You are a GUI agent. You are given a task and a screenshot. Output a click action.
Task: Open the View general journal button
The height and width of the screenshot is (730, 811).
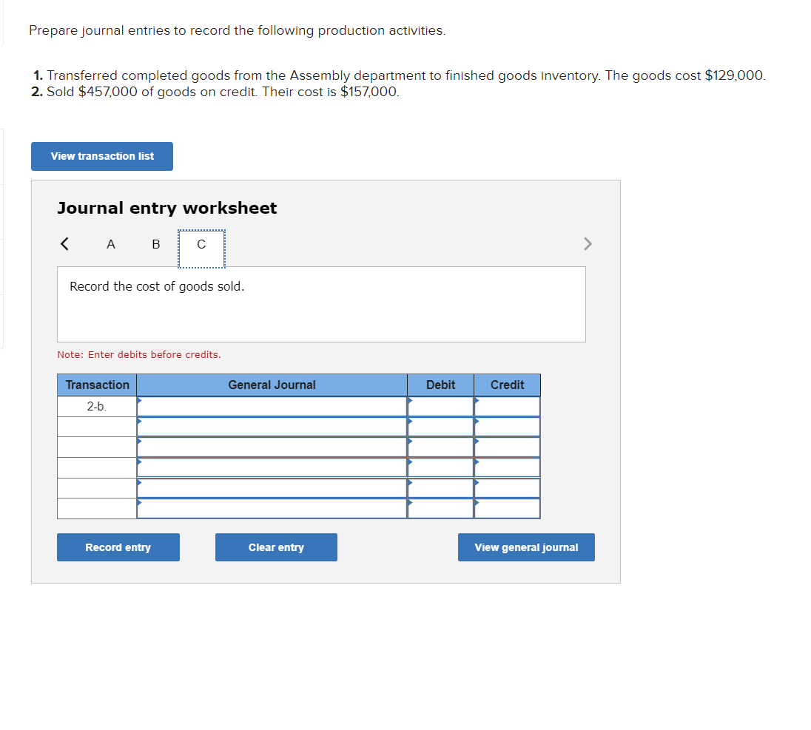(x=525, y=547)
